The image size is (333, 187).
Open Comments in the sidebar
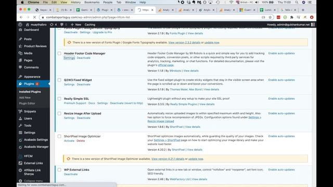[31, 68]
